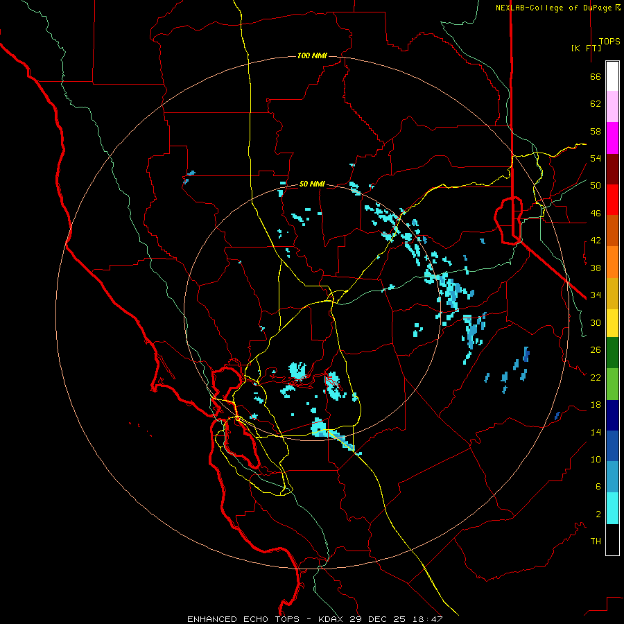Click the "62" legend value
Viewport: 624px width, 624px height.
coord(596,104)
